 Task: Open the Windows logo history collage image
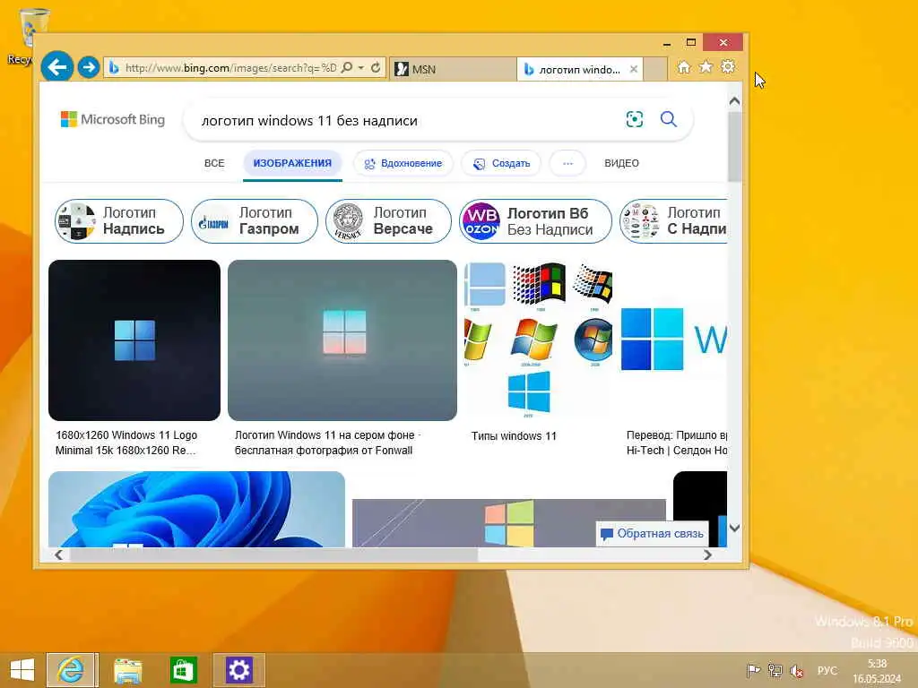click(538, 340)
